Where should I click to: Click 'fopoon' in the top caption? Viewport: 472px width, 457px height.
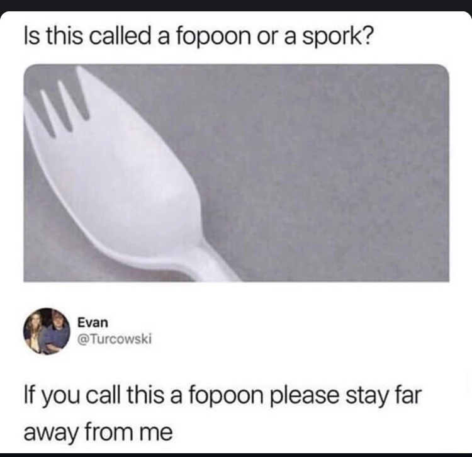tap(213, 37)
